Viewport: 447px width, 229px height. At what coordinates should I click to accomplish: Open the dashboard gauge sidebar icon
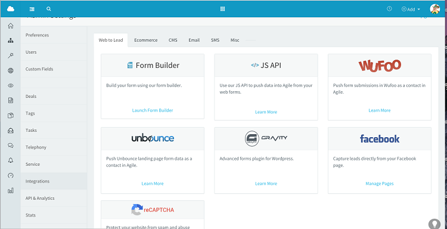(x=11, y=175)
